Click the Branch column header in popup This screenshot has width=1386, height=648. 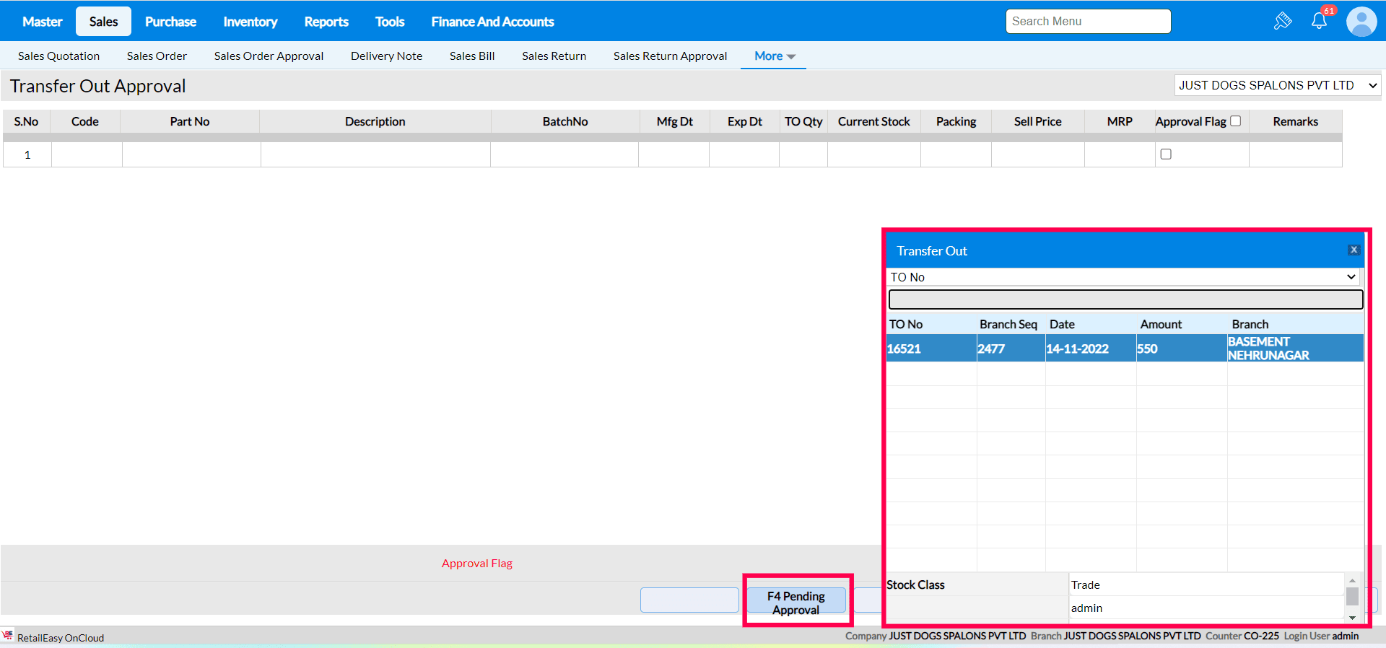tap(1250, 325)
